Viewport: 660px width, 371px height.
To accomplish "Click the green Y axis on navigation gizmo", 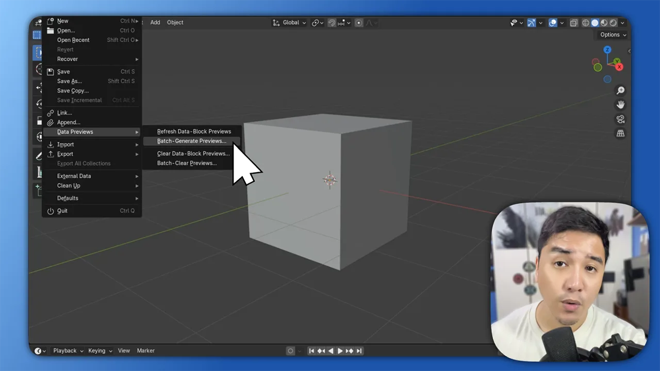I will 617,61.
